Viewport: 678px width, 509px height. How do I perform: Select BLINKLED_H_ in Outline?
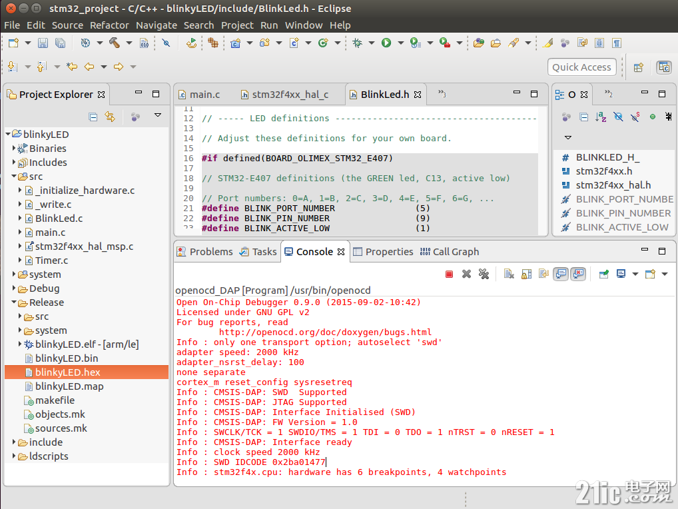pyautogui.click(x=607, y=157)
